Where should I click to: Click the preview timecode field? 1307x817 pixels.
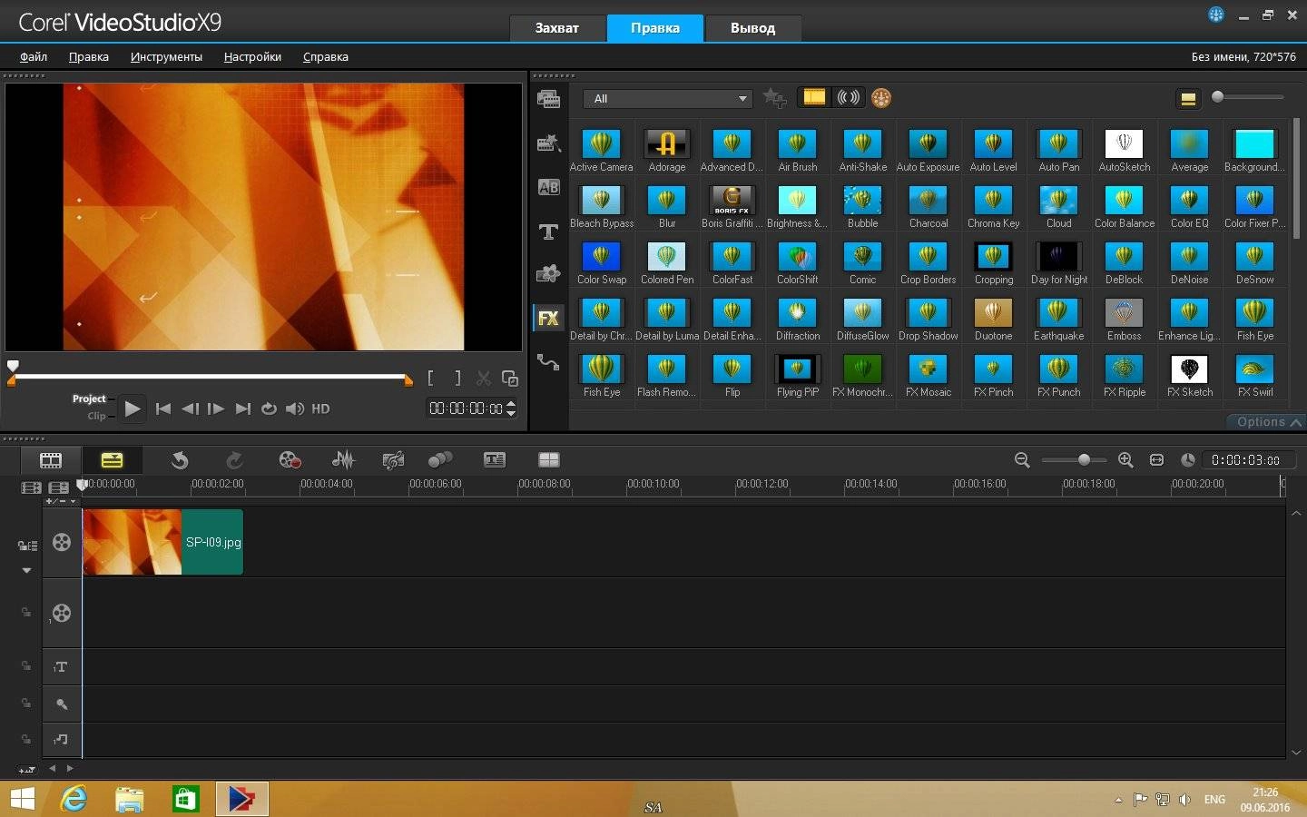click(x=466, y=408)
